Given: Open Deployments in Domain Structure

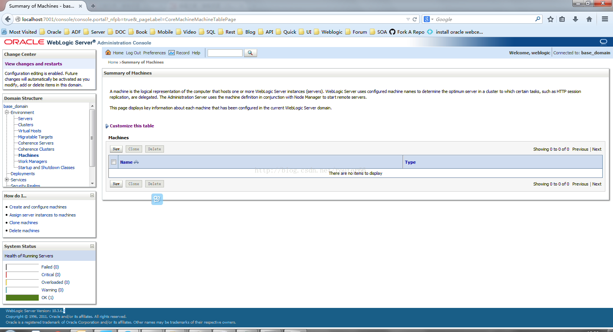Looking at the screenshot, I should coord(23,174).
